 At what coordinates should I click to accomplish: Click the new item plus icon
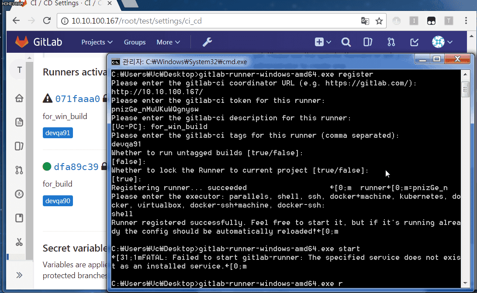click(319, 42)
